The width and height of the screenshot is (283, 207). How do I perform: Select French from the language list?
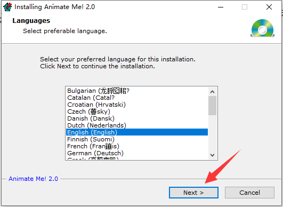click(x=137, y=146)
